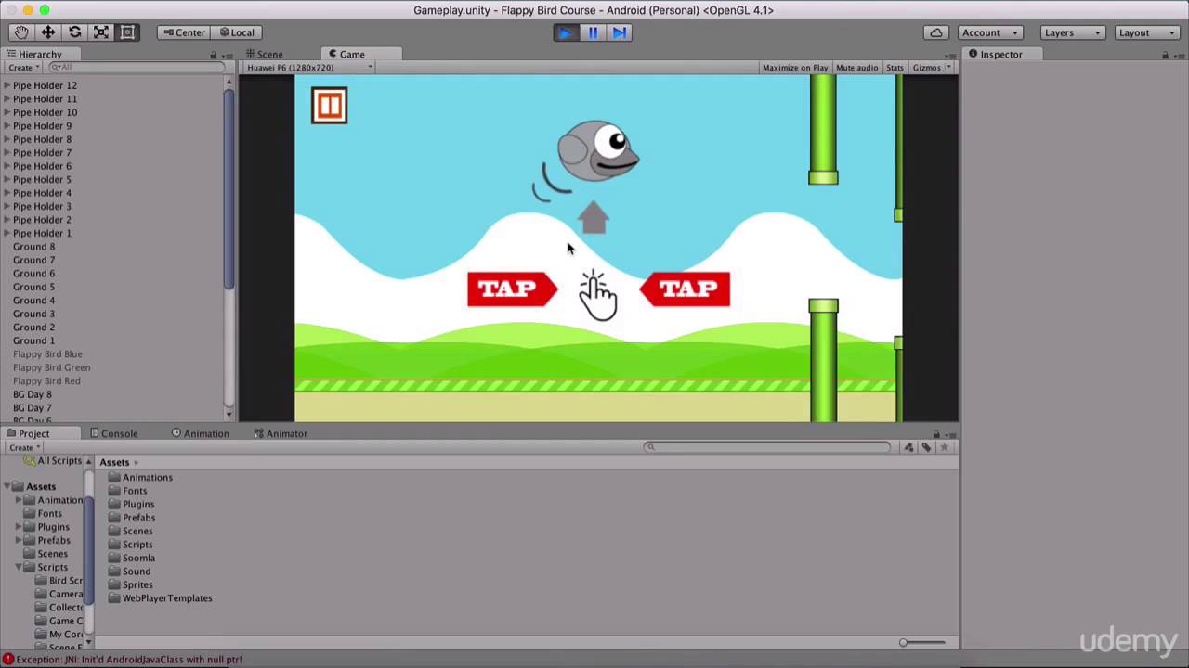Image resolution: width=1189 pixels, height=668 pixels.
Task: Click in-game orange pause button
Action: (x=330, y=106)
